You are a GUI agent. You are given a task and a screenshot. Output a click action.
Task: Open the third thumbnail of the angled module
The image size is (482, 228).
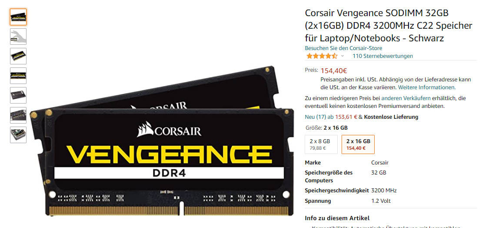[18, 56]
